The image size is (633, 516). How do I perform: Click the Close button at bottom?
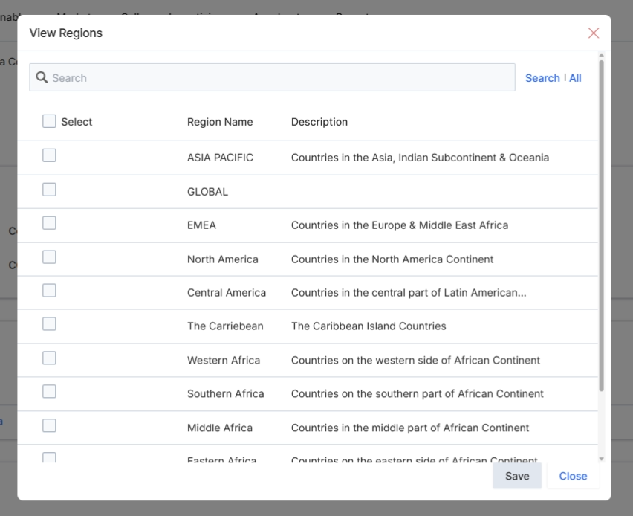(573, 476)
